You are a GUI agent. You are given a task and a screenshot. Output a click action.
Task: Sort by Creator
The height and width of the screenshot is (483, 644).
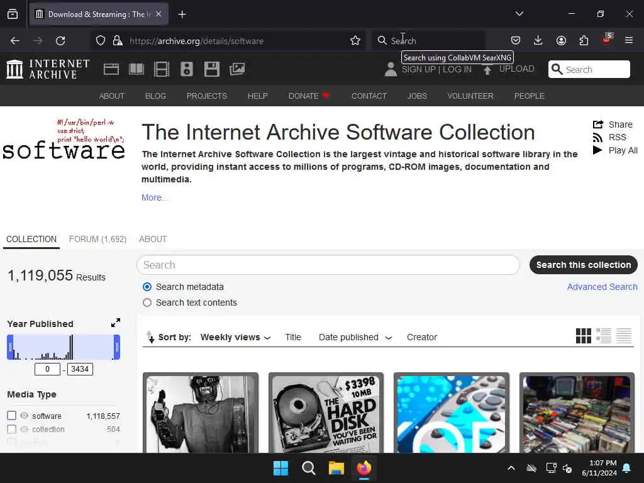[x=422, y=337]
